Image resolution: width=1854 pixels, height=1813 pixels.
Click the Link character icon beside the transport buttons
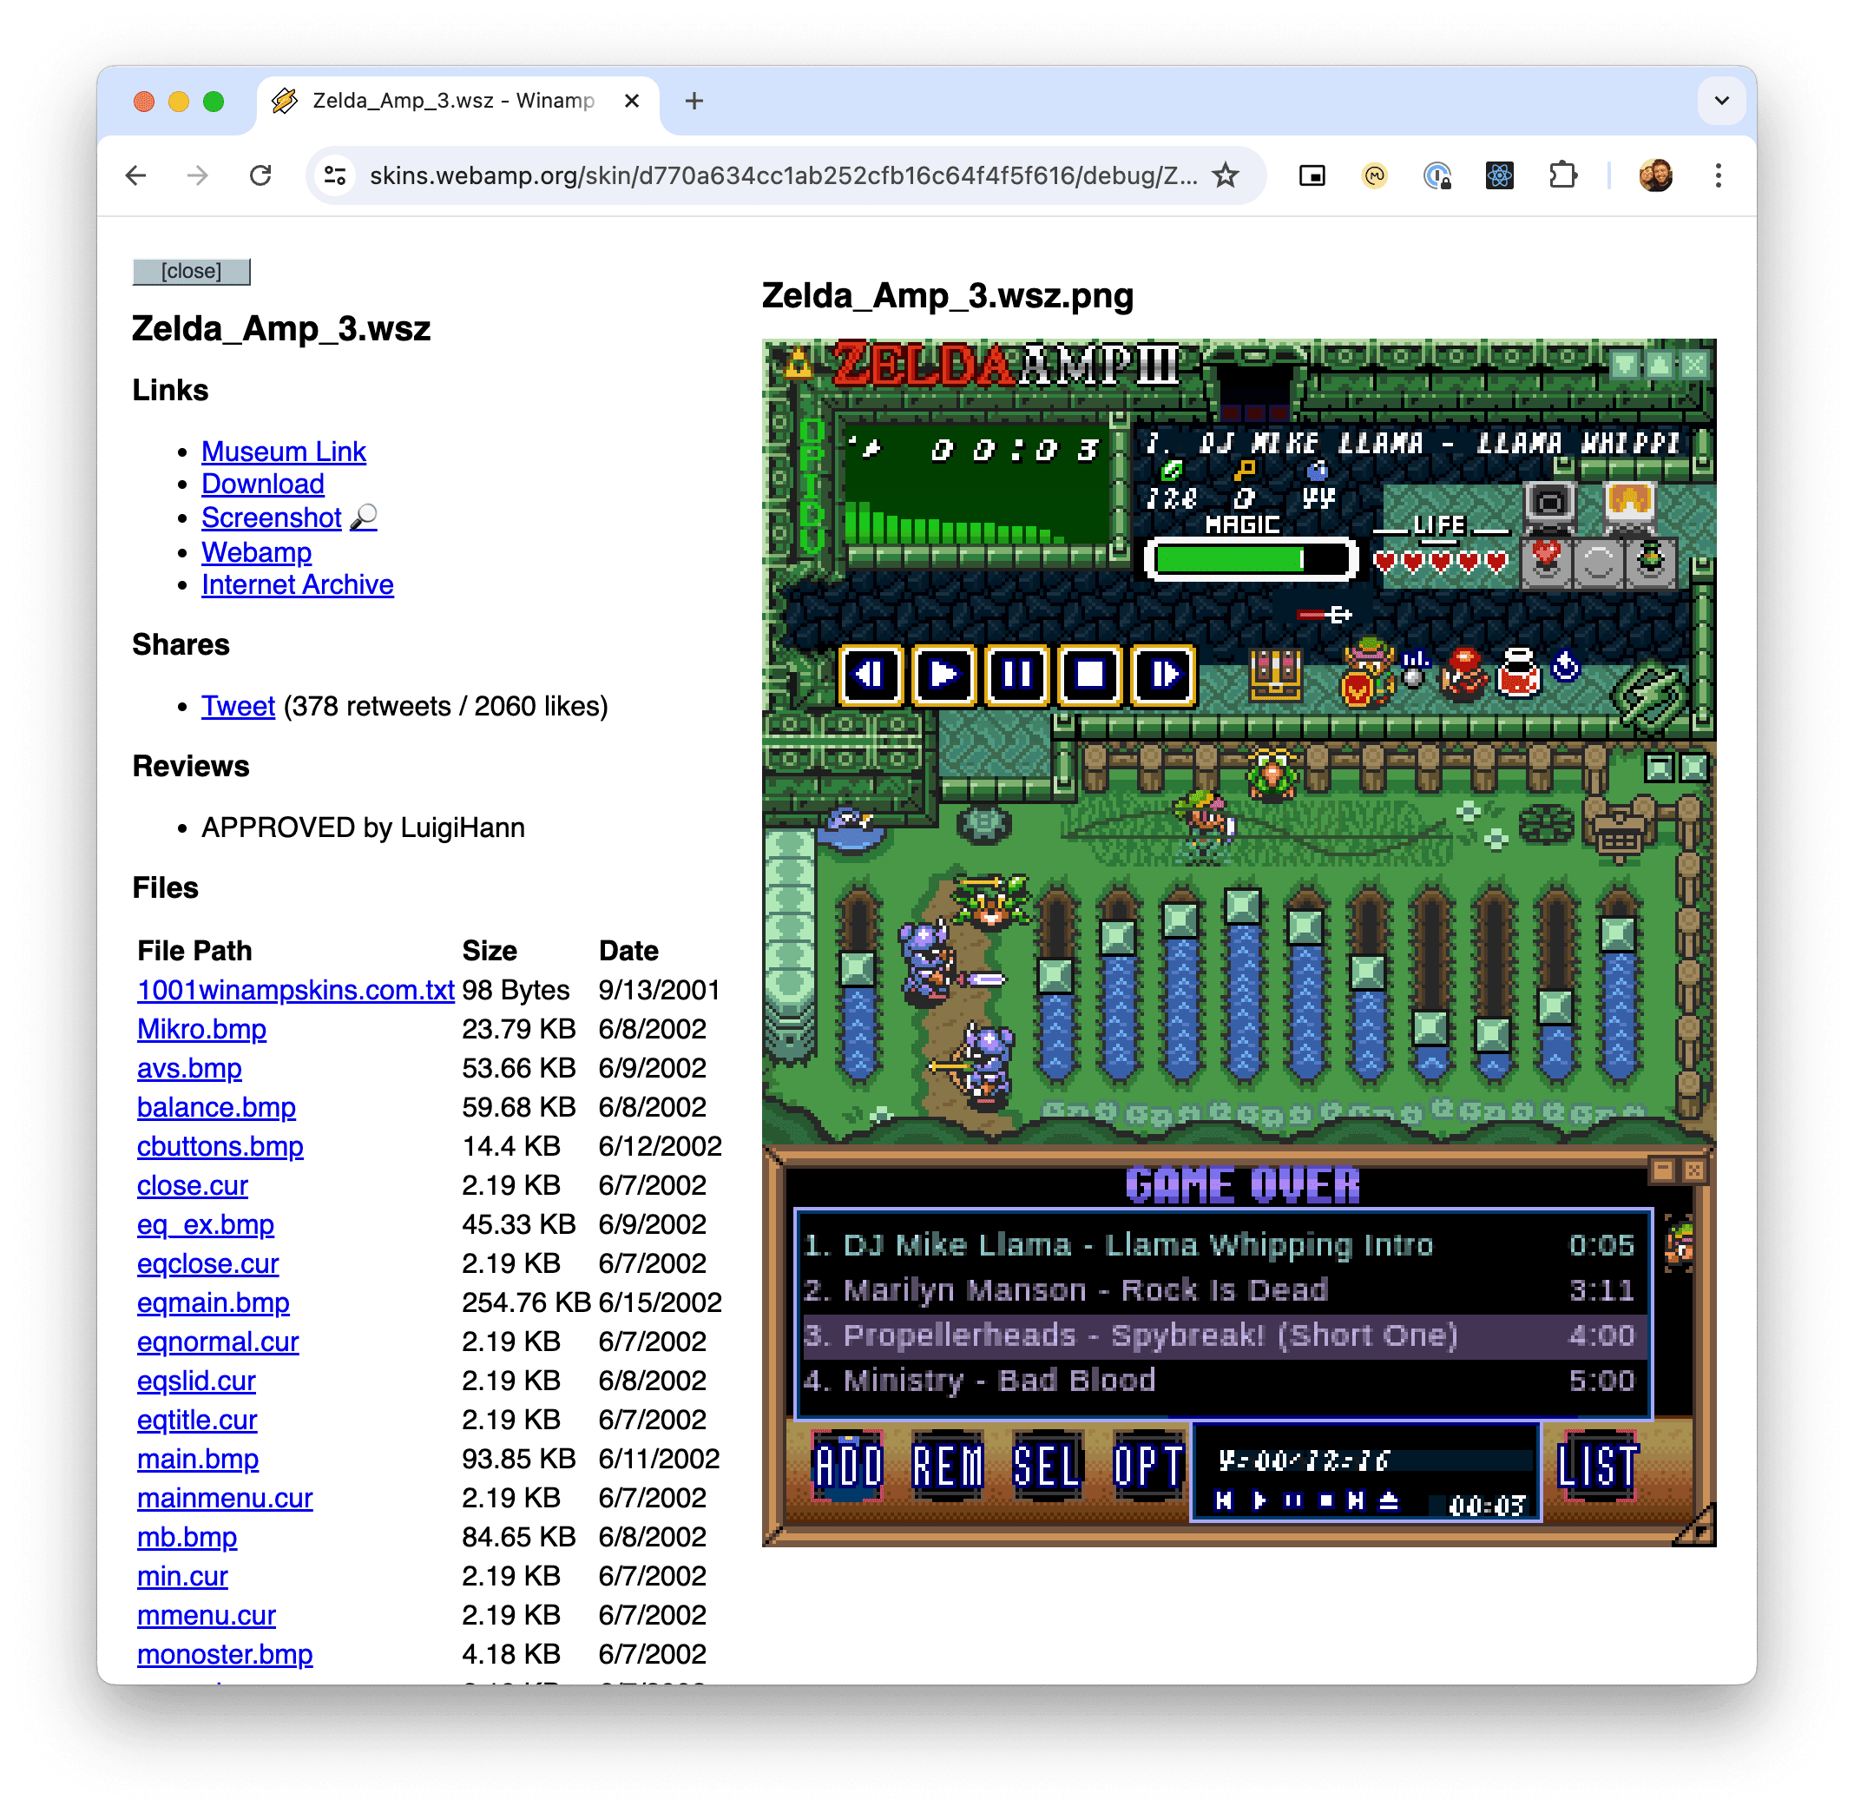(1367, 672)
